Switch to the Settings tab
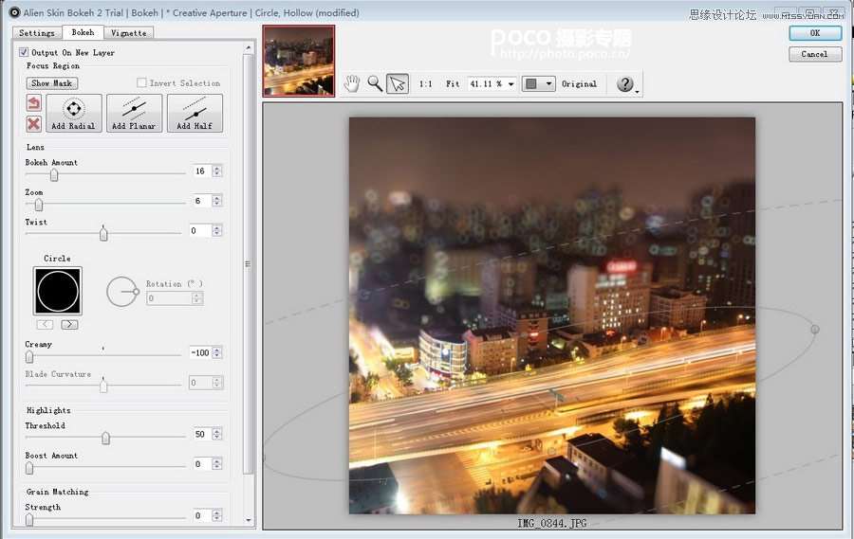This screenshot has width=854, height=539. point(36,33)
